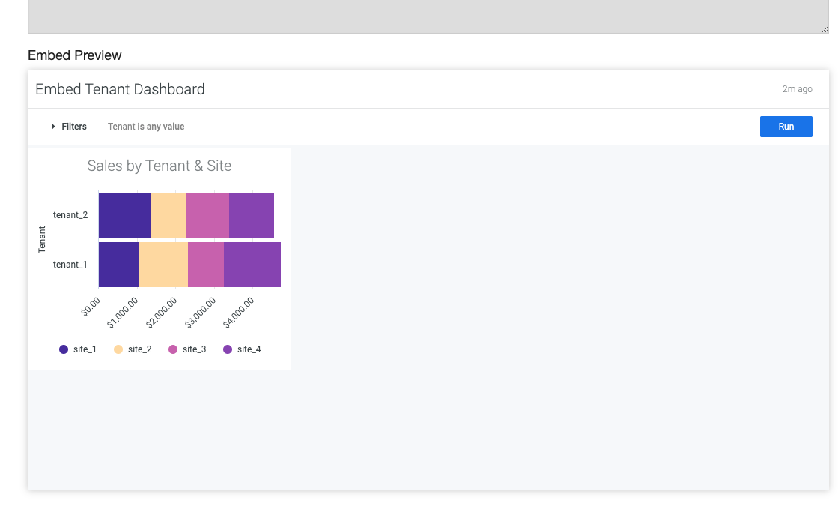The image size is (838, 515).
Task: Click the site_3 legend color dot
Action: tap(173, 349)
